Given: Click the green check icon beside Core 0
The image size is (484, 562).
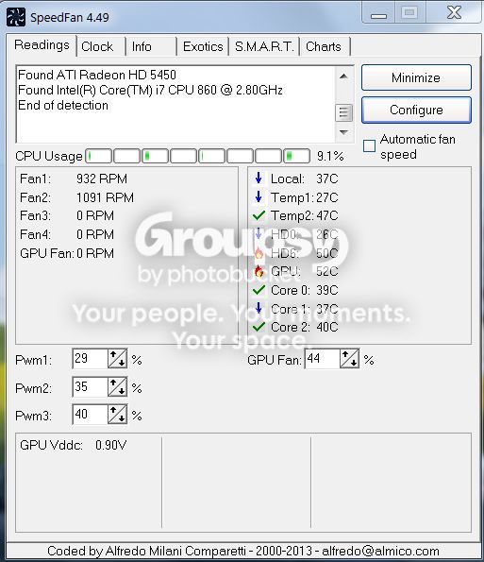Looking at the screenshot, I should click(259, 290).
